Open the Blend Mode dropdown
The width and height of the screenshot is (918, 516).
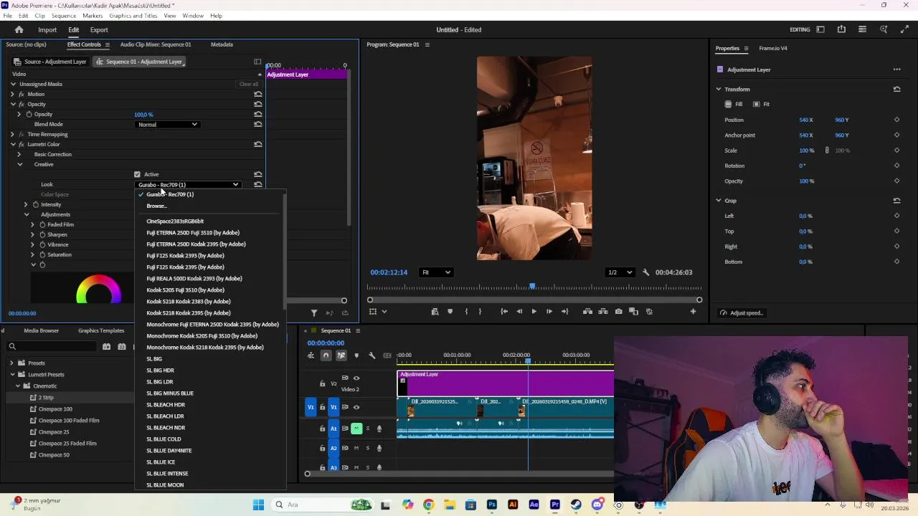coord(167,125)
